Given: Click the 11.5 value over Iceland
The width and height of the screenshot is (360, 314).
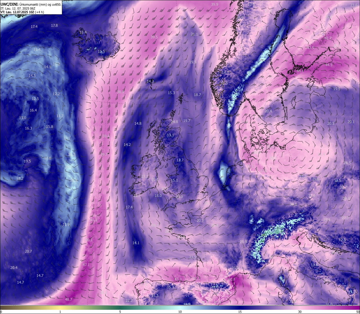Looking at the screenshot, I should (x=101, y=52).
